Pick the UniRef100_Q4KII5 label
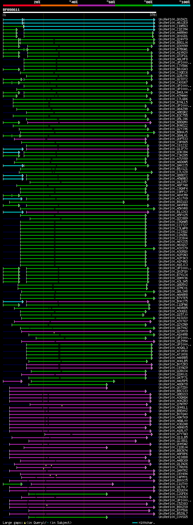 pyautogui.click(x=173, y=165)
